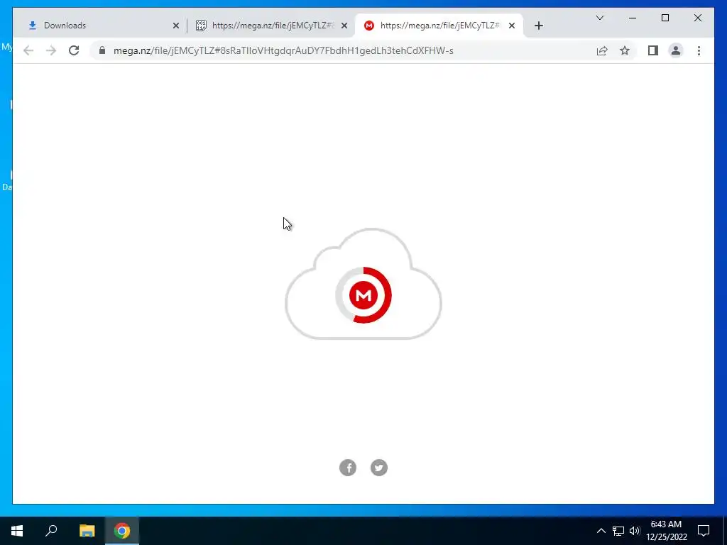This screenshot has height=545, width=727.
Task: Click the Facebook icon at page bottom
Action: tap(348, 468)
